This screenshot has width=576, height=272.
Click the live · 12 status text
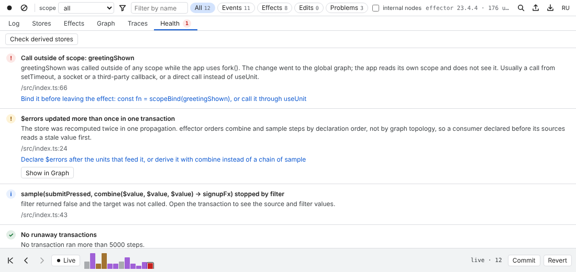[x=486, y=260]
